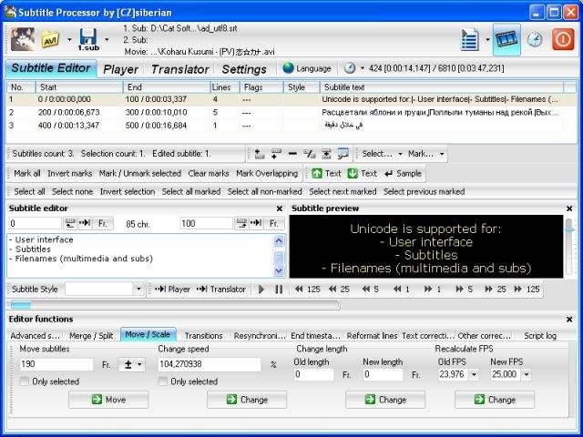583x437 pixels.
Task: Click the green up arrow Text button
Action: pyautogui.click(x=326, y=174)
